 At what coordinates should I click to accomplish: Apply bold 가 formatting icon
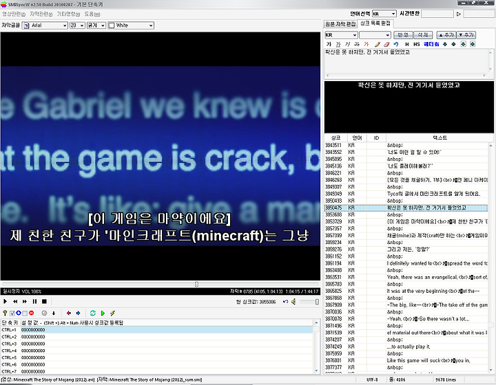pyautogui.click(x=329, y=44)
